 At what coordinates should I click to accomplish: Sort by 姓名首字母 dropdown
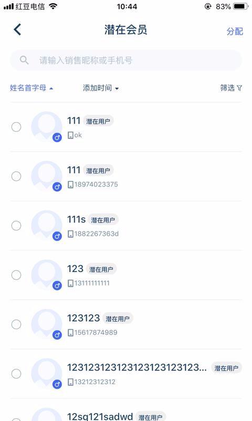tap(31, 88)
